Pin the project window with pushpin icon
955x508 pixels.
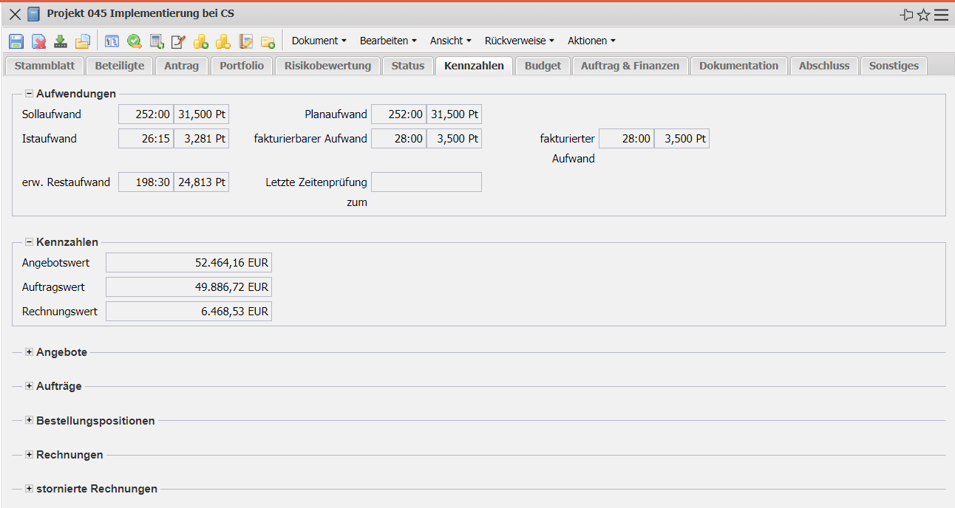point(906,15)
